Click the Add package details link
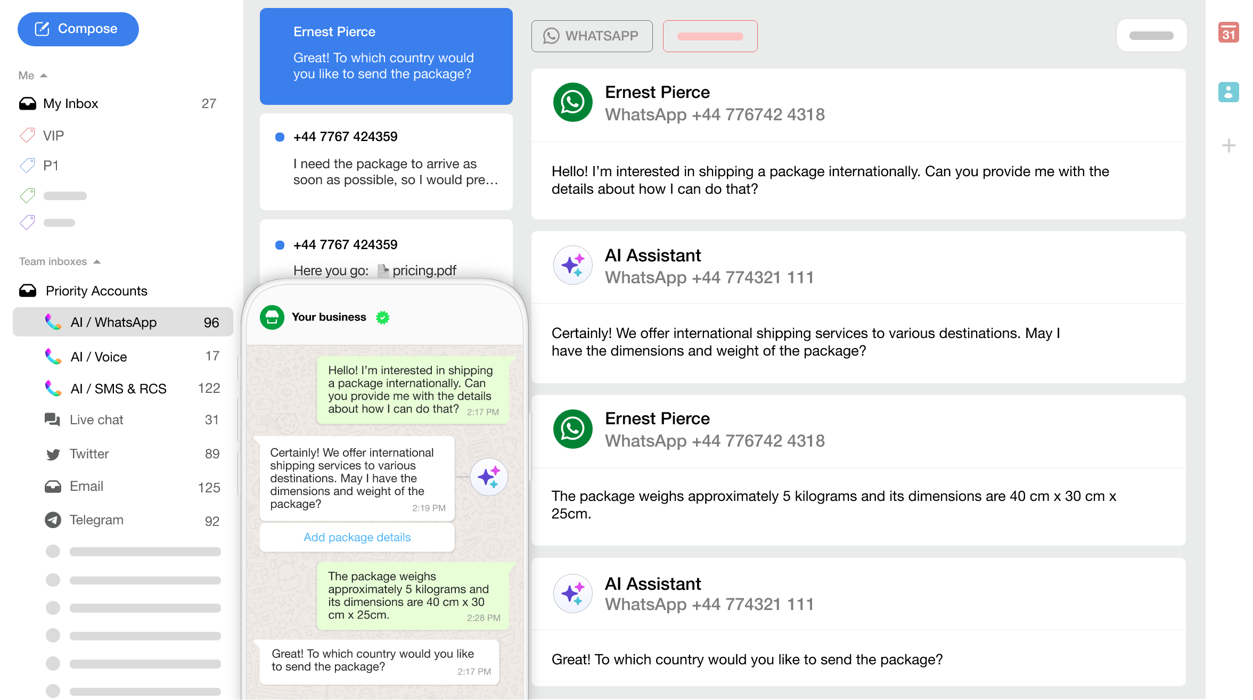This screenshot has width=1253, height=700. point(357,537)
